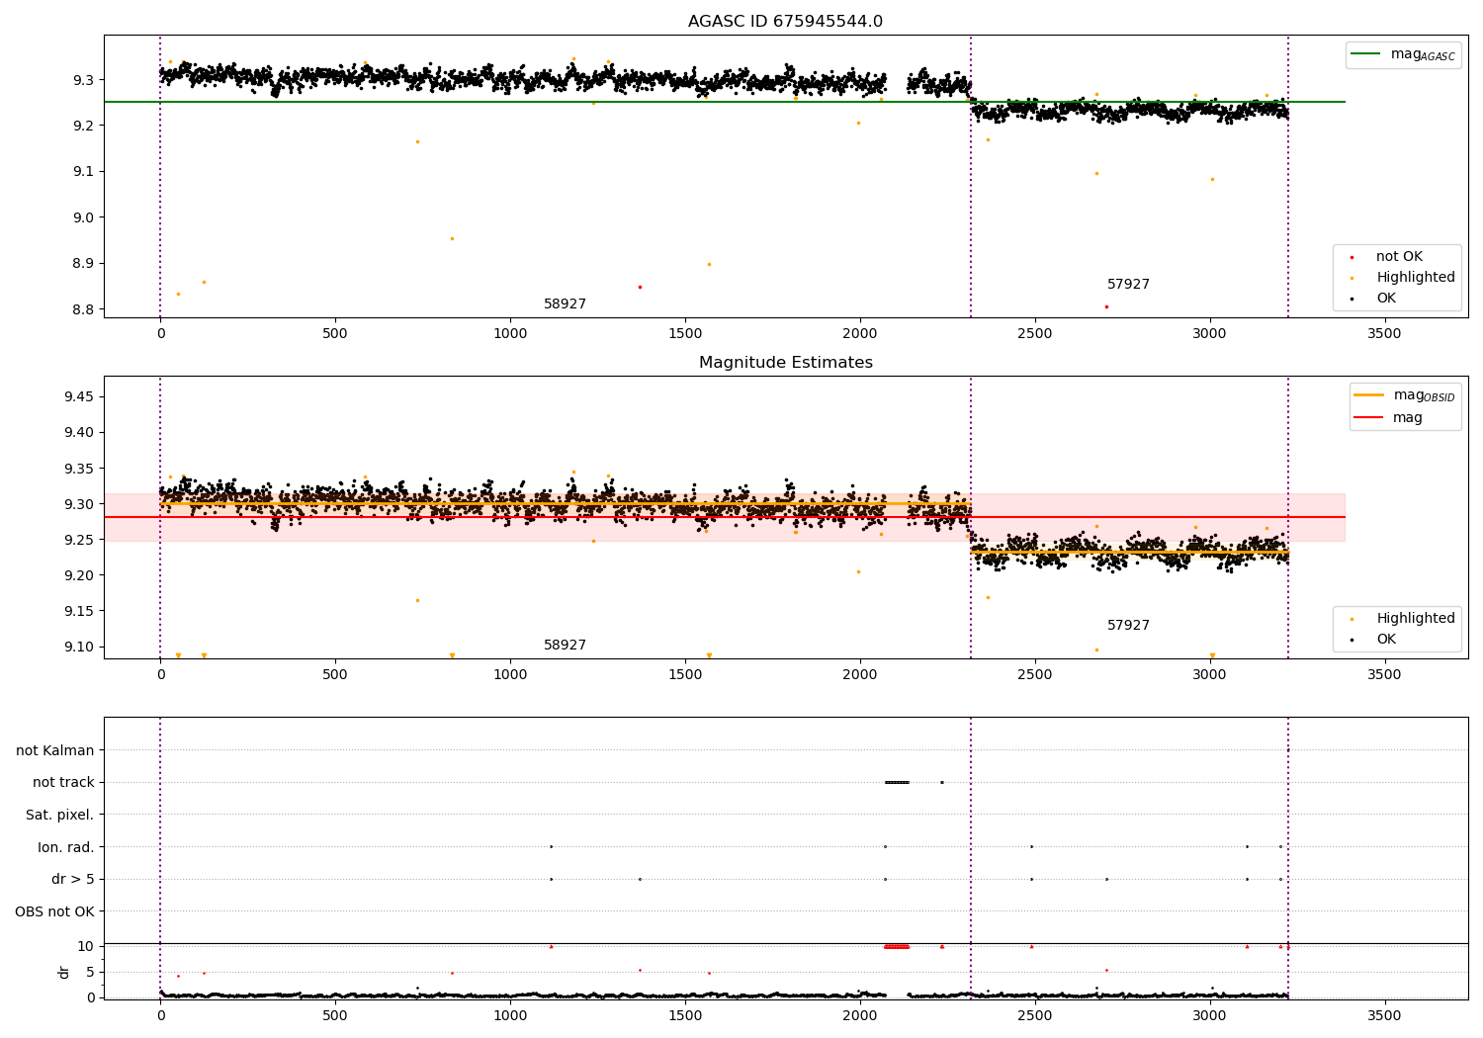
Task: Click the 'Magnitude Estimates' plot title
Action: pos(785,363)
